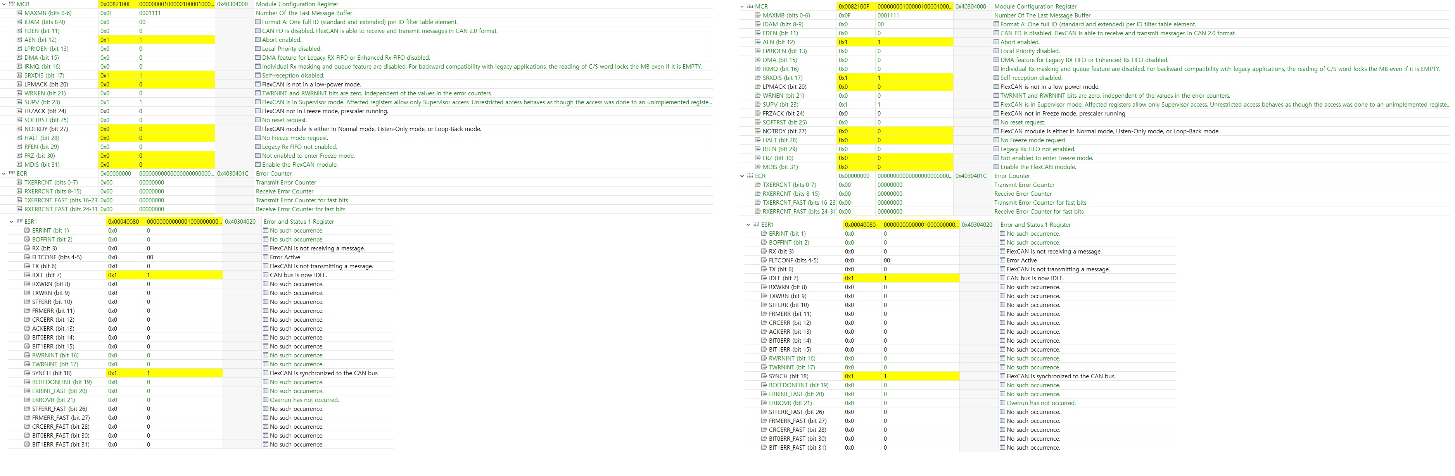Click ESR1 value 0x00040080 in right panel
This screenshot has width=1455, height=476.
click(x=860, y=225)
